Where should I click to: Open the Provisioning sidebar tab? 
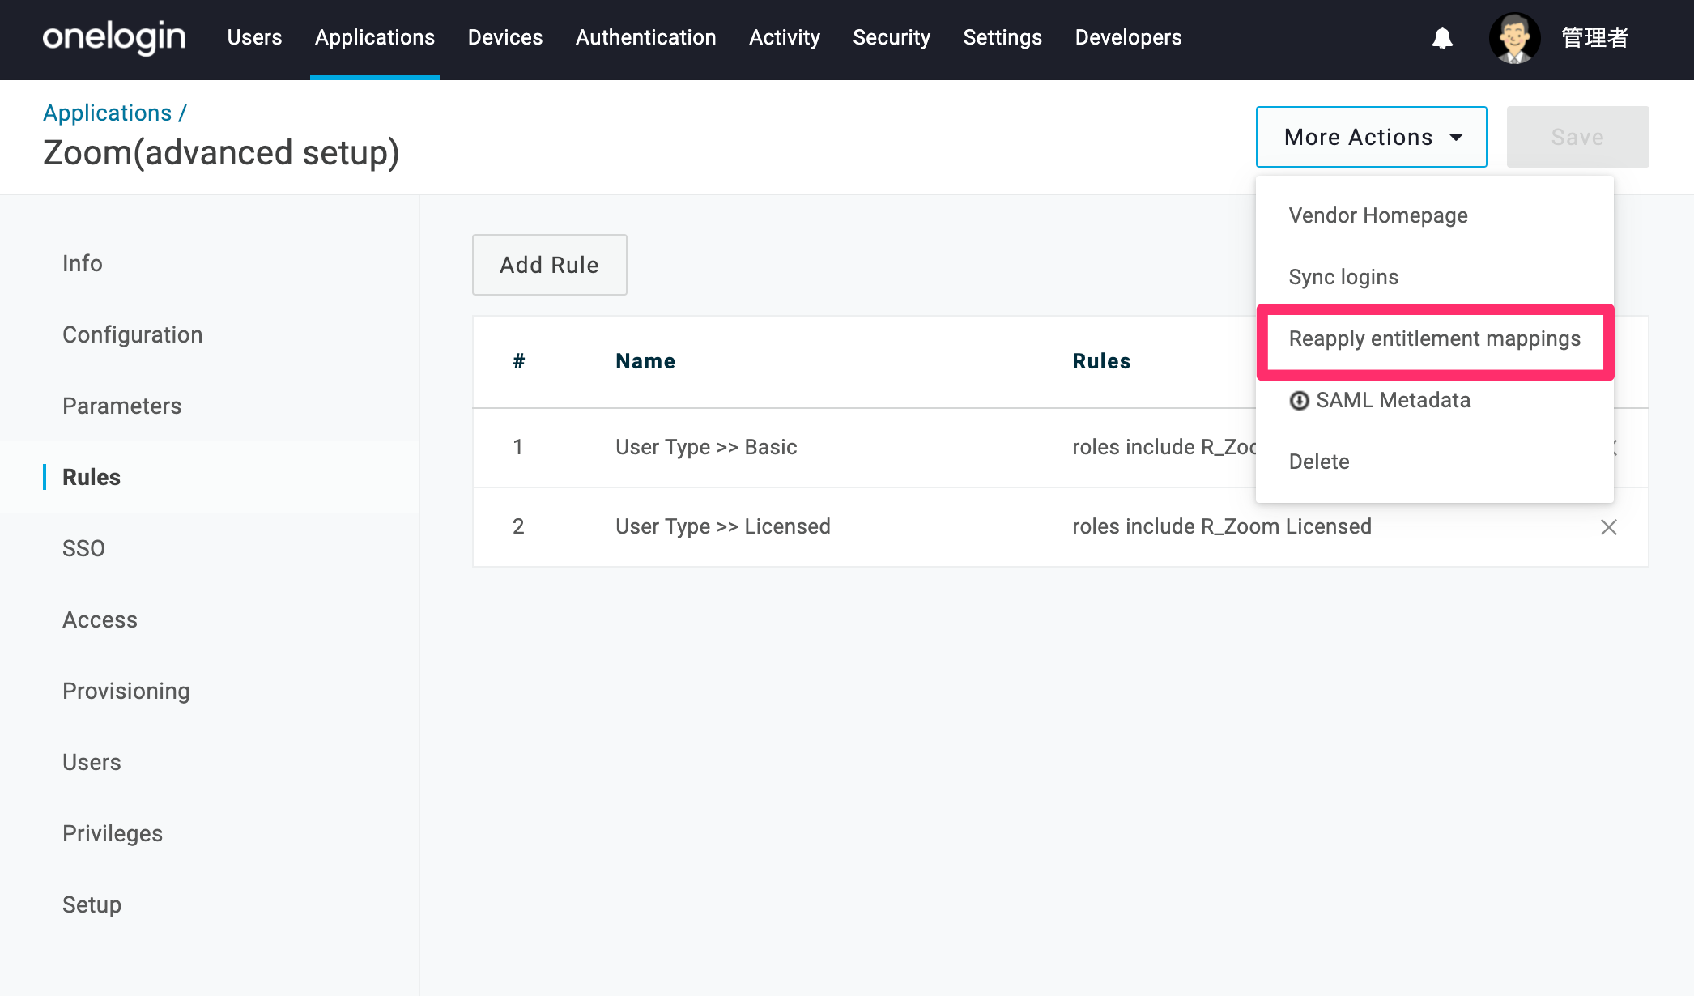pyautogui.click(x=126, y=691)
